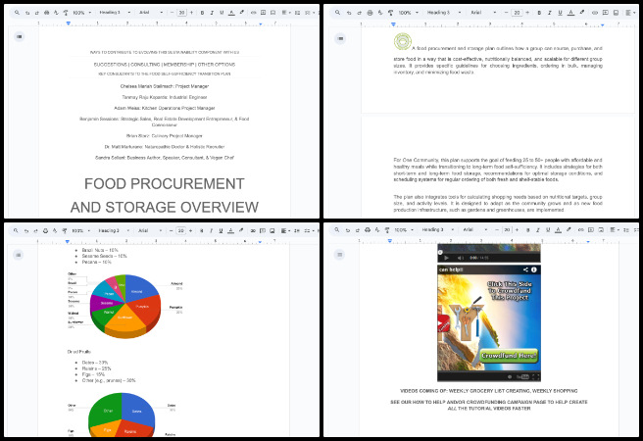This screenshot has width=643, height=441.
Task: Toggle italic in plan description document
Action: point(550,13)
